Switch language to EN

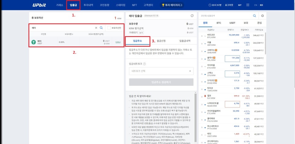tap(256, 5)
